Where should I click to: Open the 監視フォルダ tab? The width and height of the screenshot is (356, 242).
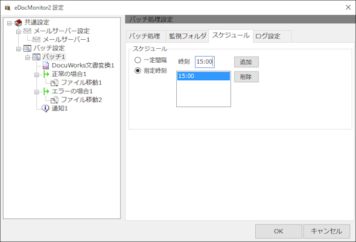pos(187,36)
